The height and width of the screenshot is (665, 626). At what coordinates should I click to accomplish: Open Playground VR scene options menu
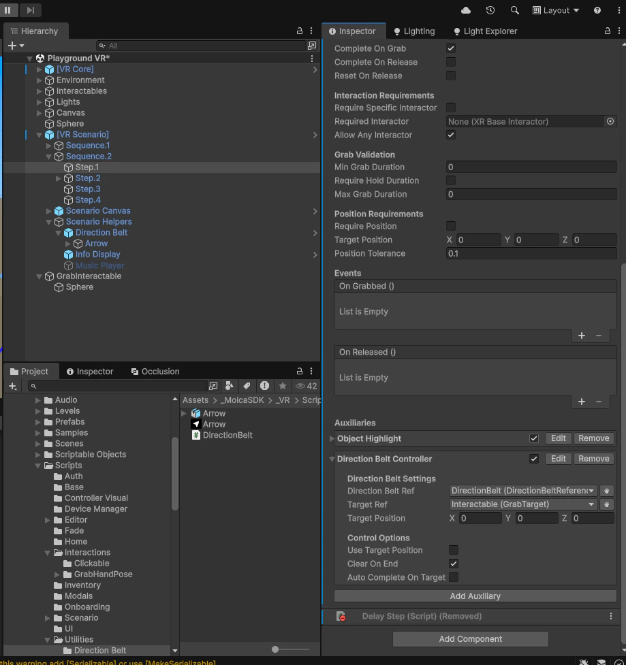[x=311, y=58]
